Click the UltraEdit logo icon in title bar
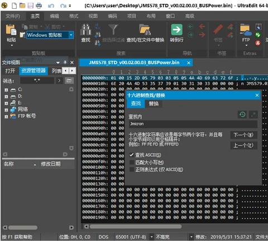The width and height of the screenshot is (268, 241). [4, 6]
